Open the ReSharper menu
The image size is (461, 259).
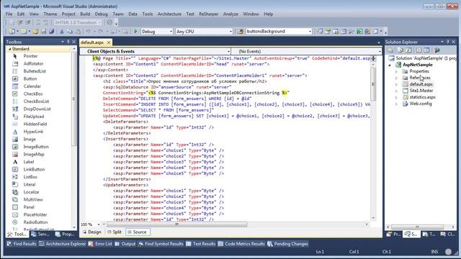(x=208, y=14)
